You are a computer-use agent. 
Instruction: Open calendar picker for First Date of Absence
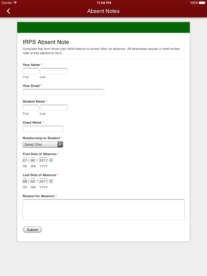click(x=51, y=160)
